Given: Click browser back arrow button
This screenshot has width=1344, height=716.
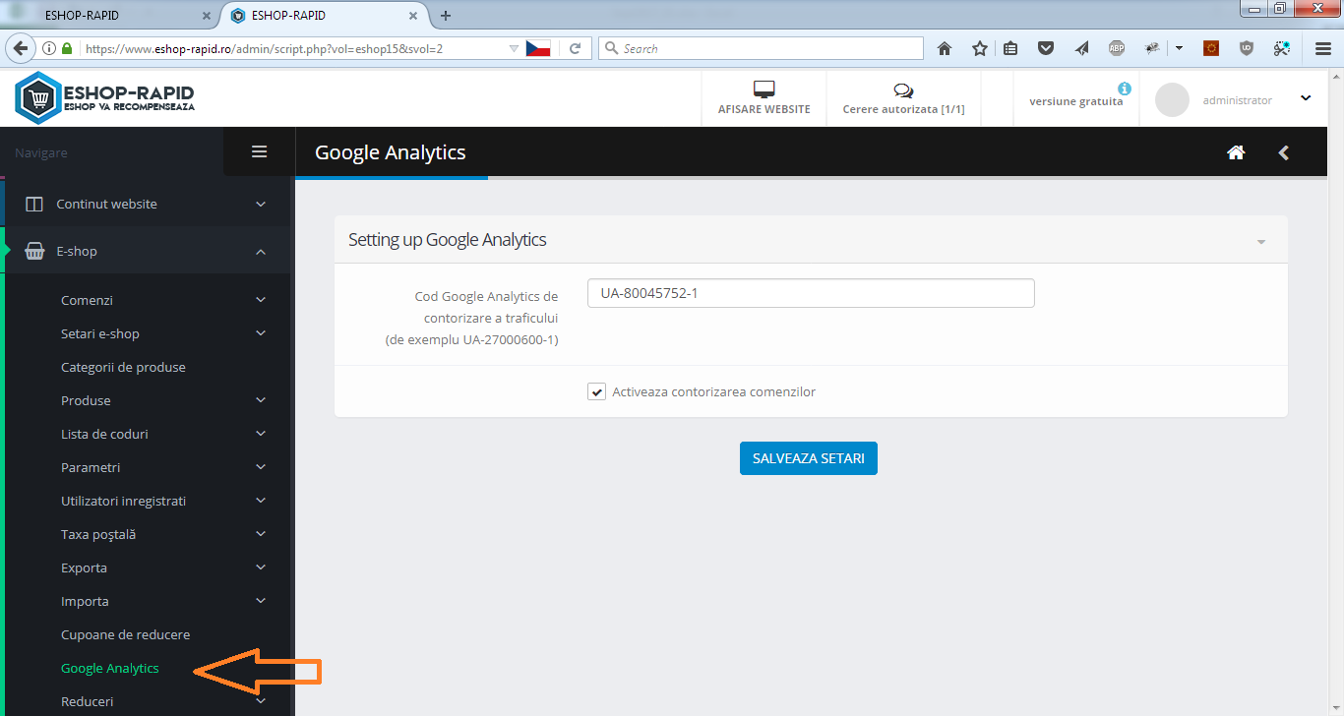Looking at the screenshot, I should tap(21, 48).
